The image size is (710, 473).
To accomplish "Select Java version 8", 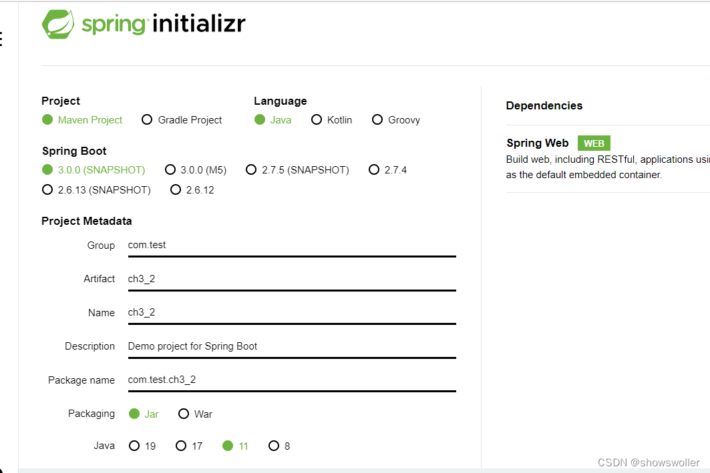I will [274, 446].
